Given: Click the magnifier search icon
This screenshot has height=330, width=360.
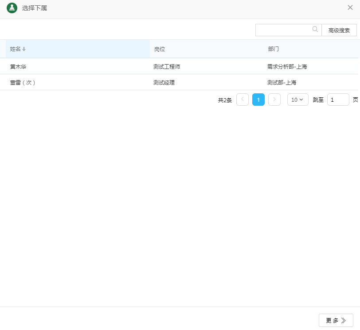Looking at the screenshot, I should coord(315,30).
